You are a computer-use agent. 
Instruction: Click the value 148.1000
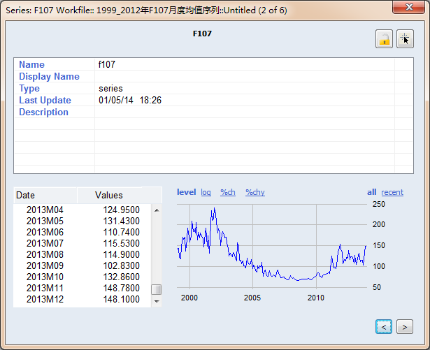tap(121, 299)
